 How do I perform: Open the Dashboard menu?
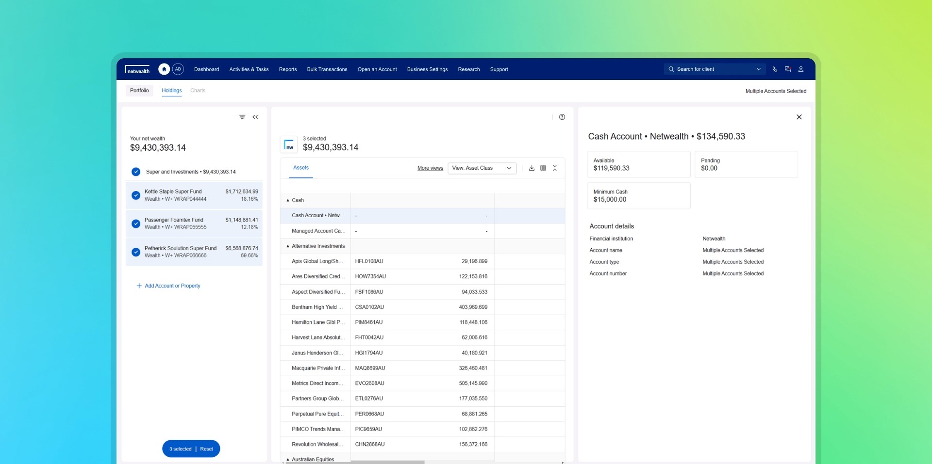tap(206, 69)
